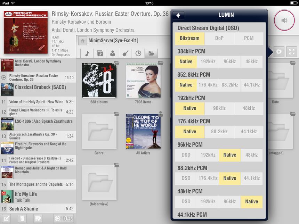The height and width of the screenshot is (224, 299).
Task: Play track Such A Shame
Action: coord(38,209)
